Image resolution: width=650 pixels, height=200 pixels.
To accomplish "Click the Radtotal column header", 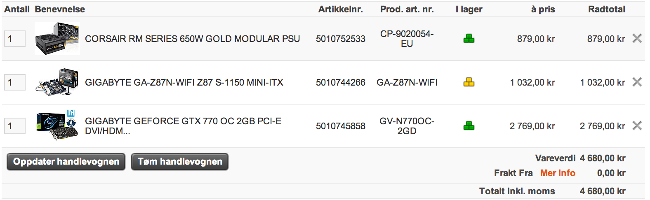I will tap(606, 9).
